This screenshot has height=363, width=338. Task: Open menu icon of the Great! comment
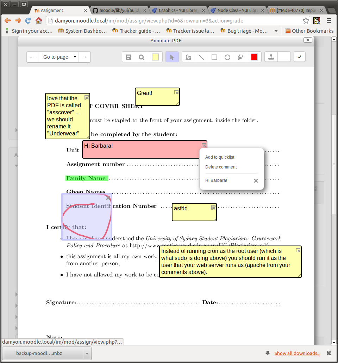(176, 93)
